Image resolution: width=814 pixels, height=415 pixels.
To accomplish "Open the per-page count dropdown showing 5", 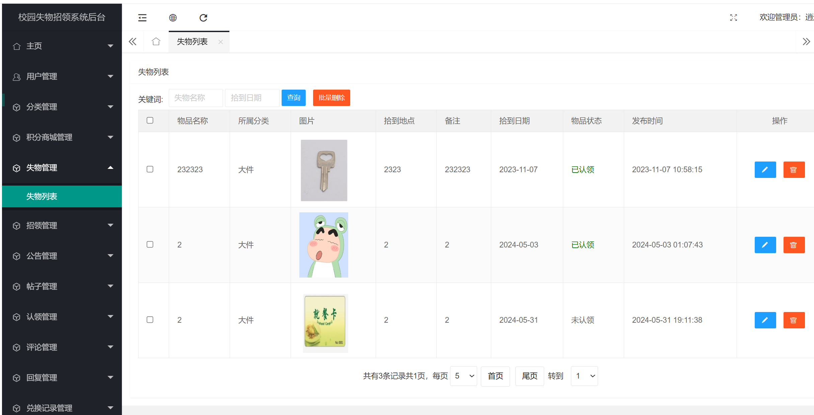I will 463,376.
